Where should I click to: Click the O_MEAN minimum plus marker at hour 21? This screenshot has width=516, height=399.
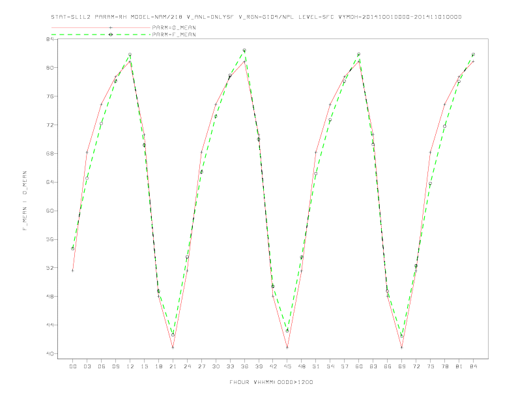pos(173,347)
